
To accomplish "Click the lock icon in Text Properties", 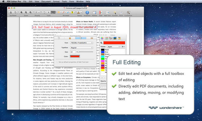I will click(70, 38).
